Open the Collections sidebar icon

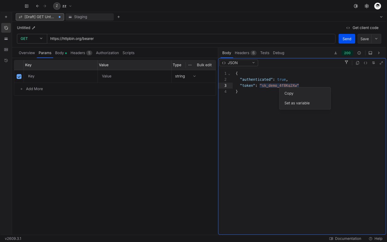6,28
